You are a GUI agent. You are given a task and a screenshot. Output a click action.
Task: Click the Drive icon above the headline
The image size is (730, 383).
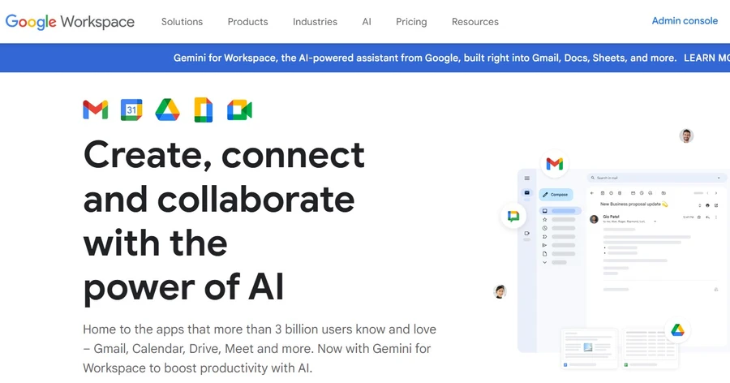[x=167, y=110]
